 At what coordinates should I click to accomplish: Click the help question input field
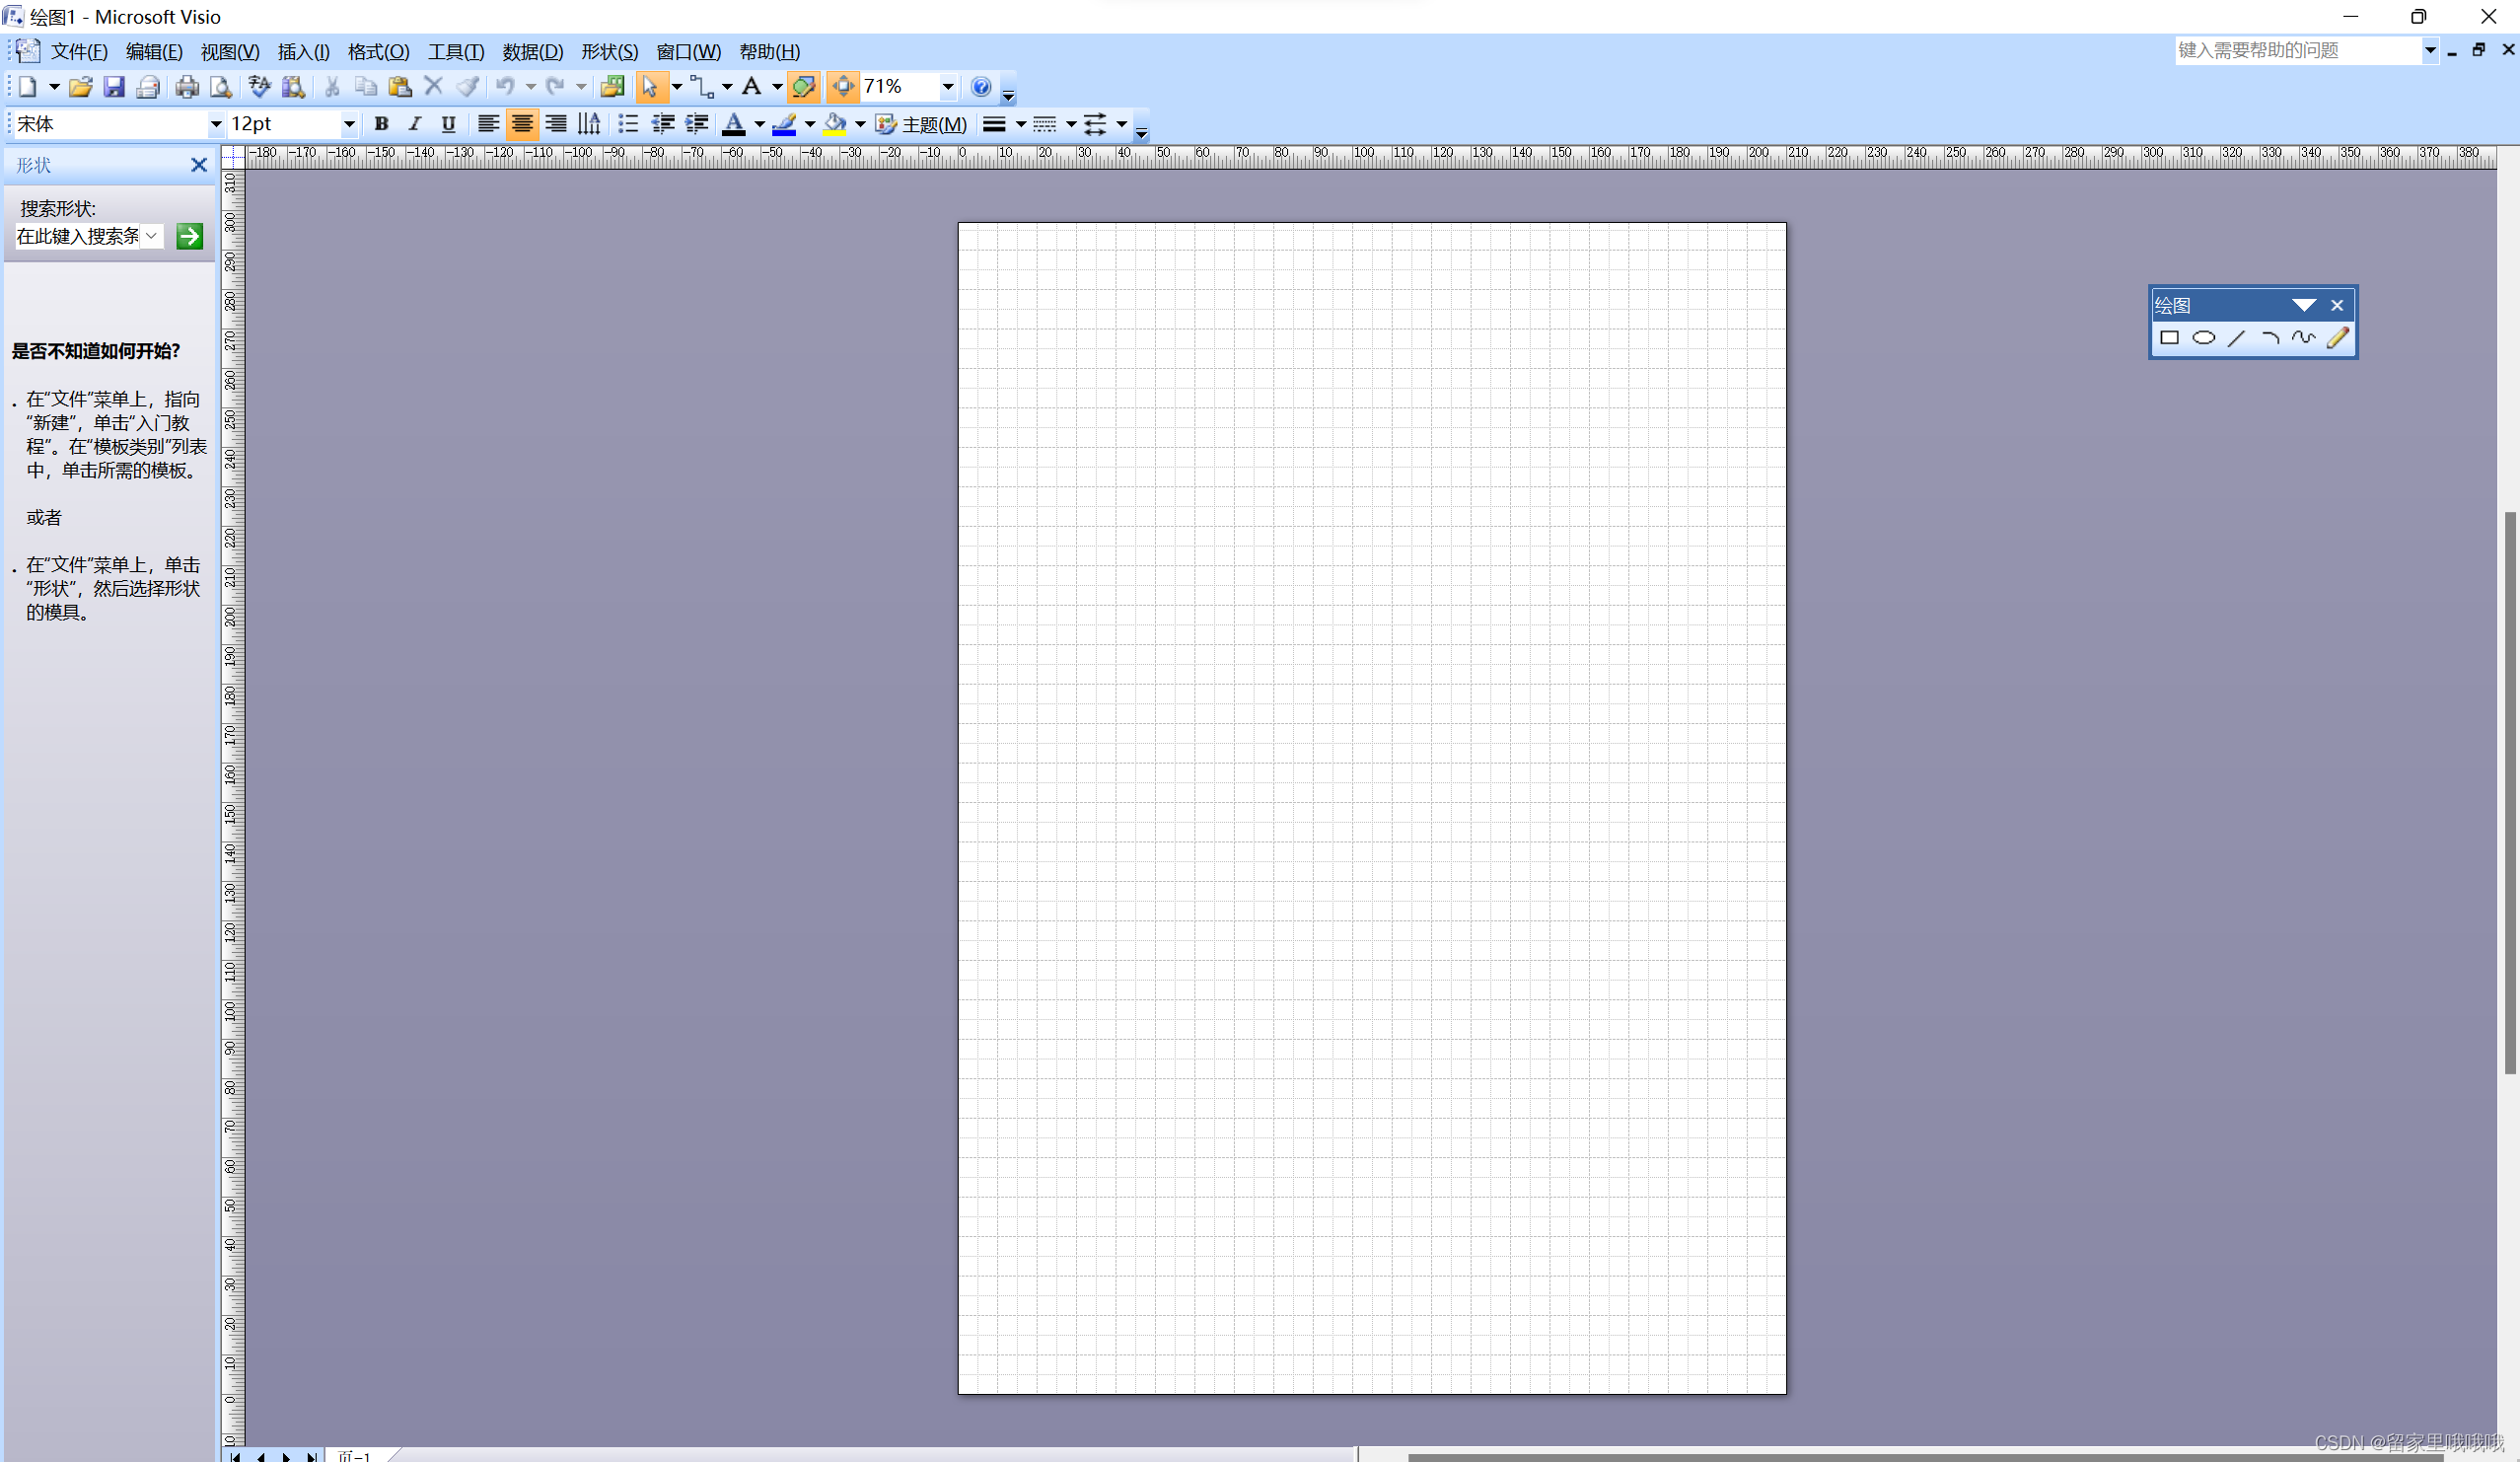coord(2297,50)
